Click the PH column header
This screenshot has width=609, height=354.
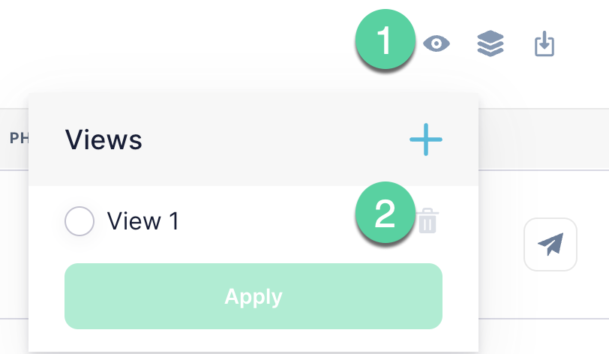pos(19,138)
